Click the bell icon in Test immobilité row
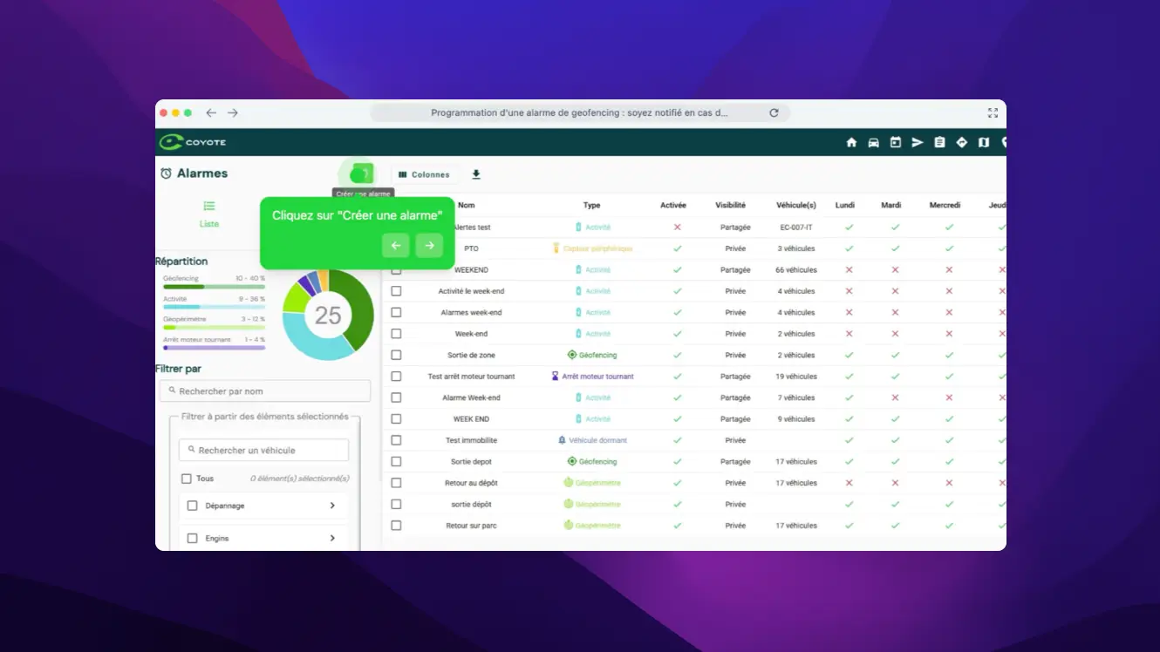 [563, 440]
